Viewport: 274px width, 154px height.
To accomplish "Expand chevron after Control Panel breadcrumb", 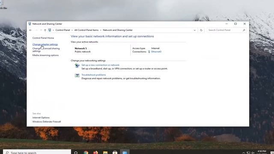I will click(x=72, y=30).
